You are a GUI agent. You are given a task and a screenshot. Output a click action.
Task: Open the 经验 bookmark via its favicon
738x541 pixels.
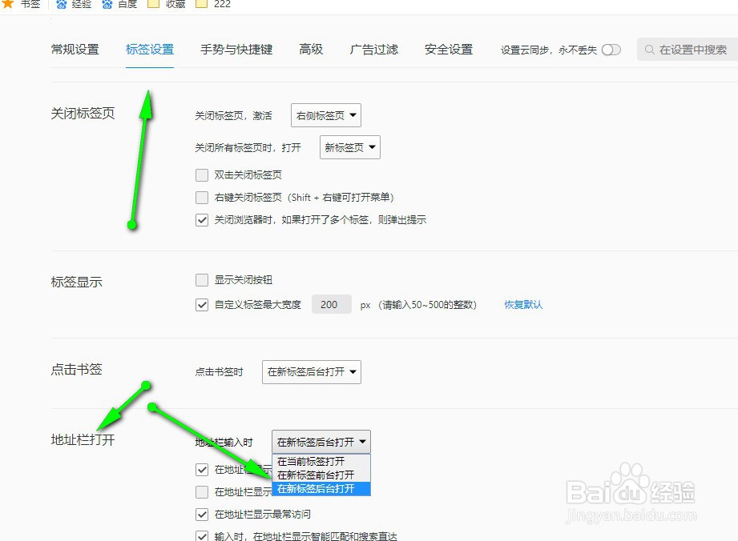pos(63,4)
